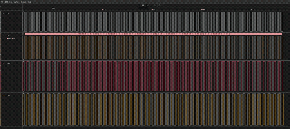
Task: Open the File menu
Action: (x=2, y=2)
